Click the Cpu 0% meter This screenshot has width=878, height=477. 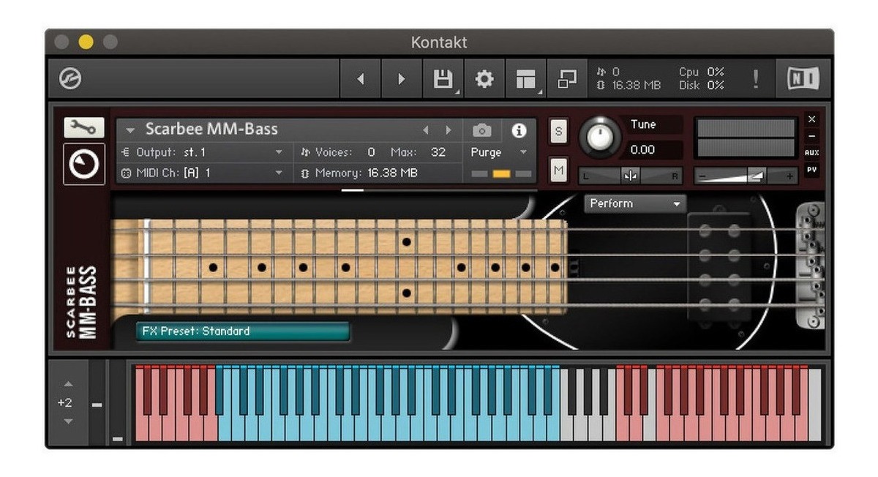pos(701,72)
